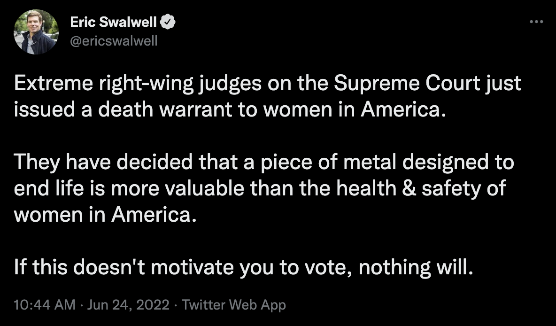Open the Twitter Web App source link
556x326 pixels.
coord(234,305)
